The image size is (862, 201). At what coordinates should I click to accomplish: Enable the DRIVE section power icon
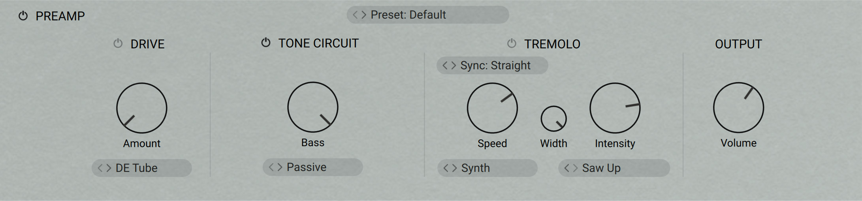tap(118, 43)
